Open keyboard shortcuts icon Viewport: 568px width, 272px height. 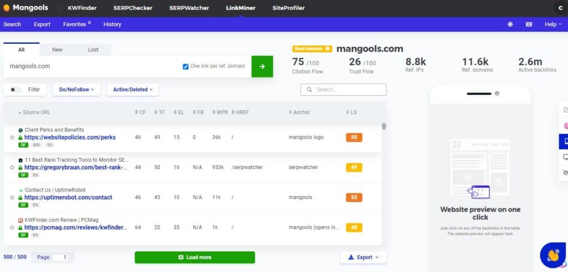click(x=529, y=24)
